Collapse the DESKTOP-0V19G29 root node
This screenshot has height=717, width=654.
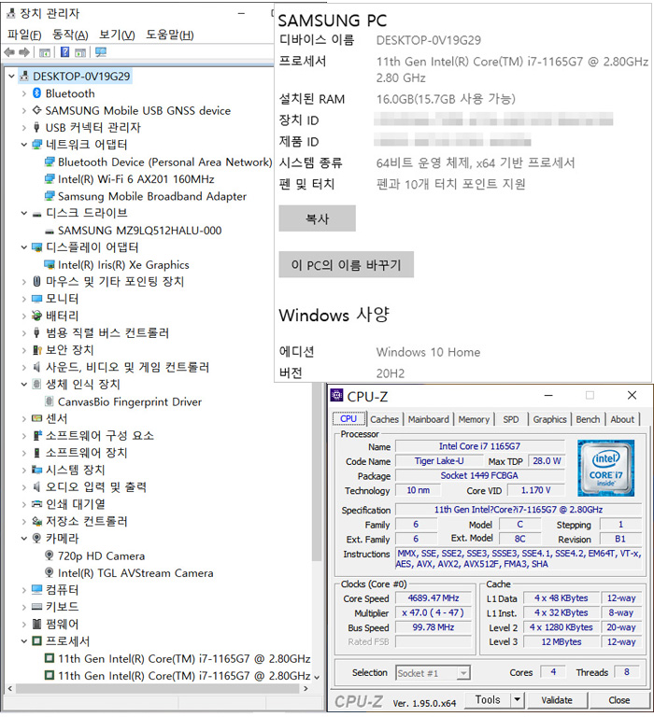[11, 76]
